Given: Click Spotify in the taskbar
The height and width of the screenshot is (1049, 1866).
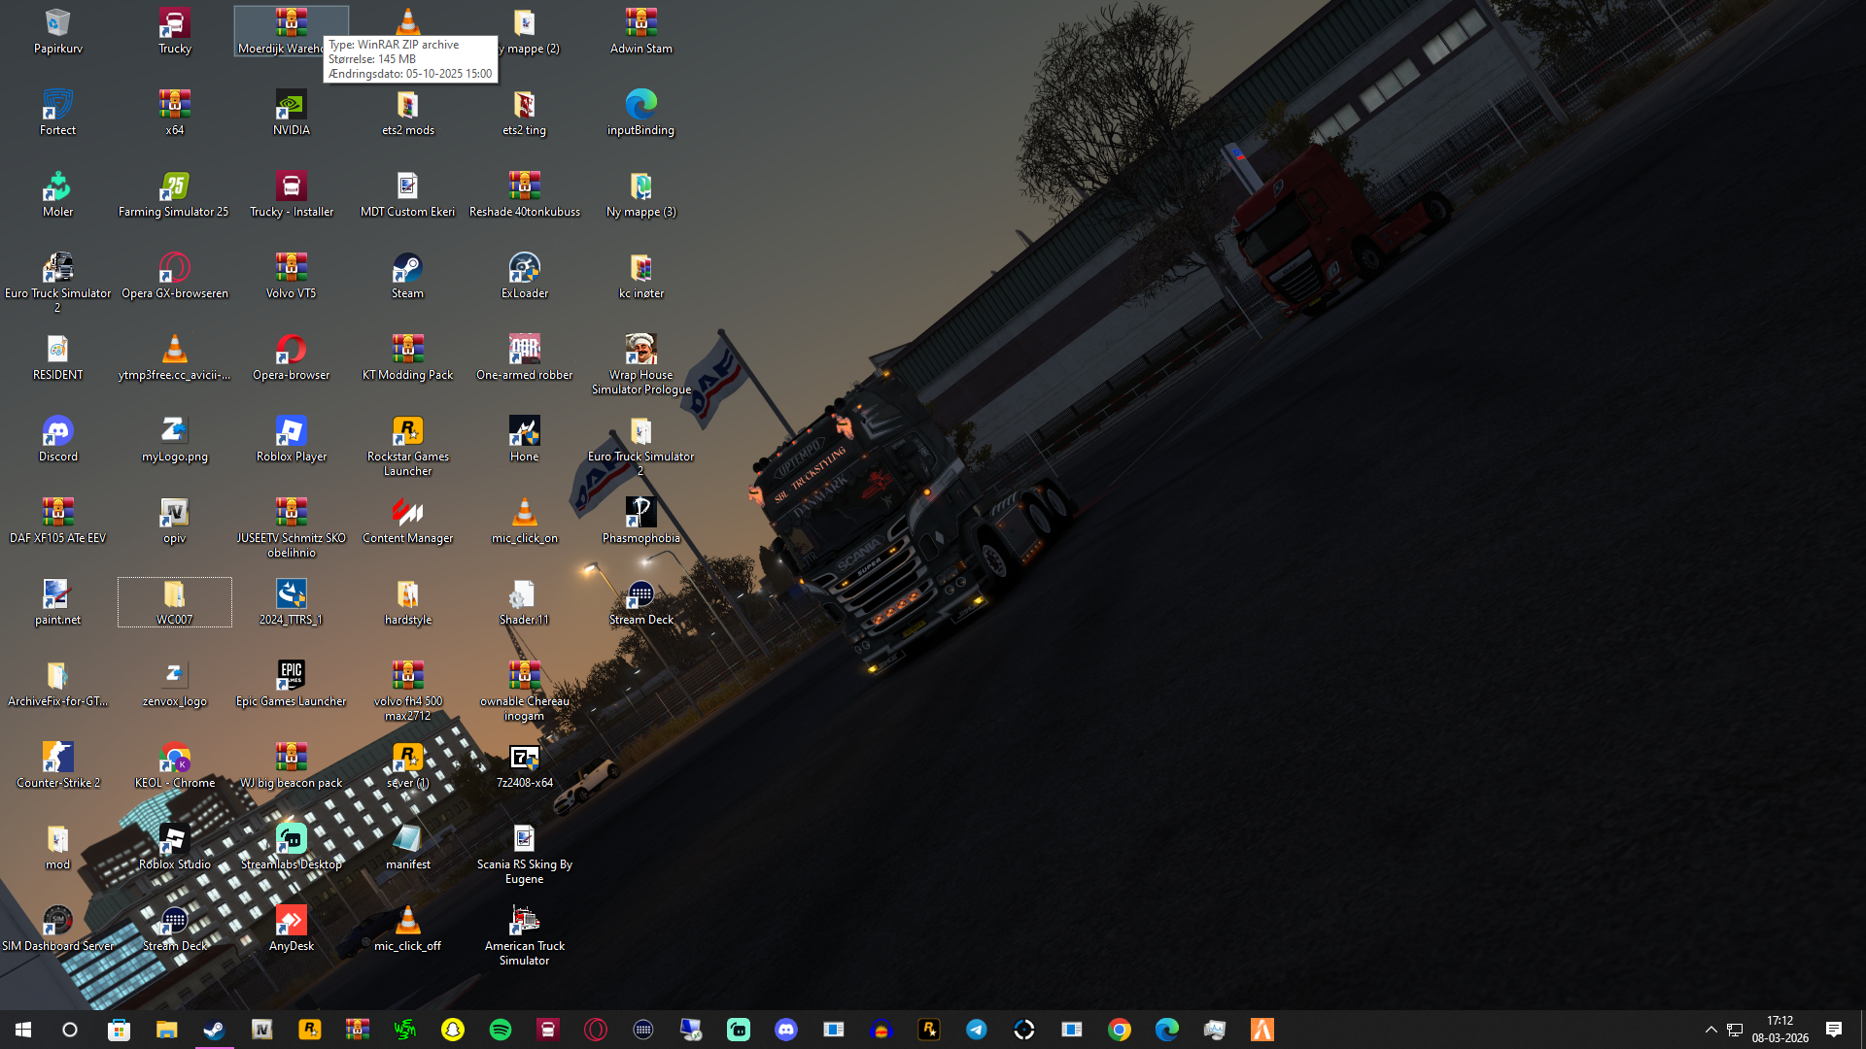Looking at the screenshot, I should tap(501, 1030).
